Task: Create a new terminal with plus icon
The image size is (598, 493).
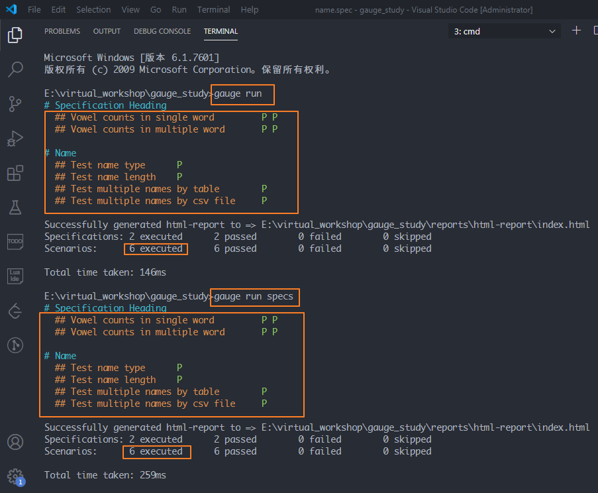Action: (576, 30)
